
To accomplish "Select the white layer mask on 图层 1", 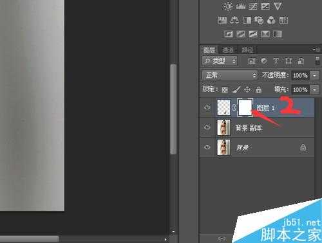I will pyautogui.click(x=245, y=107).
